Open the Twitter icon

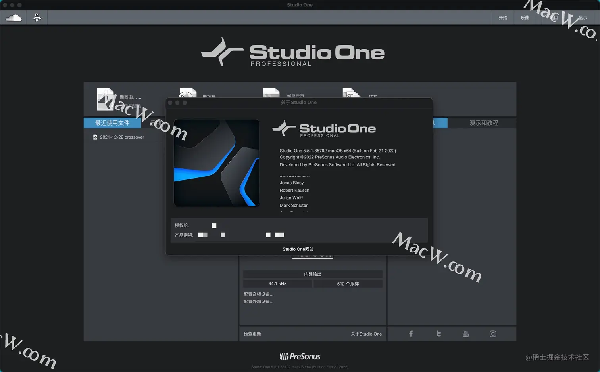pos(438,334)
